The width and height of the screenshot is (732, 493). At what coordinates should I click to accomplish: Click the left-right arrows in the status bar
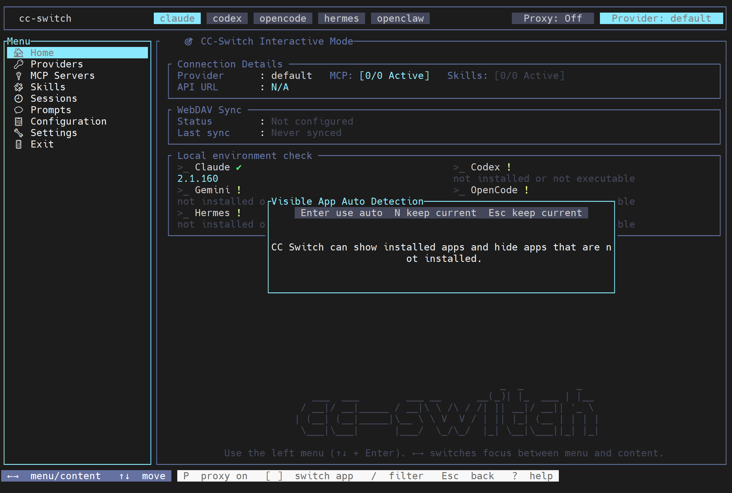coord(13,476)
